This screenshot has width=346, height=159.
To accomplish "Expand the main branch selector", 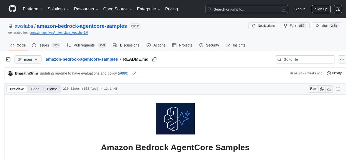I will [28, 59].
